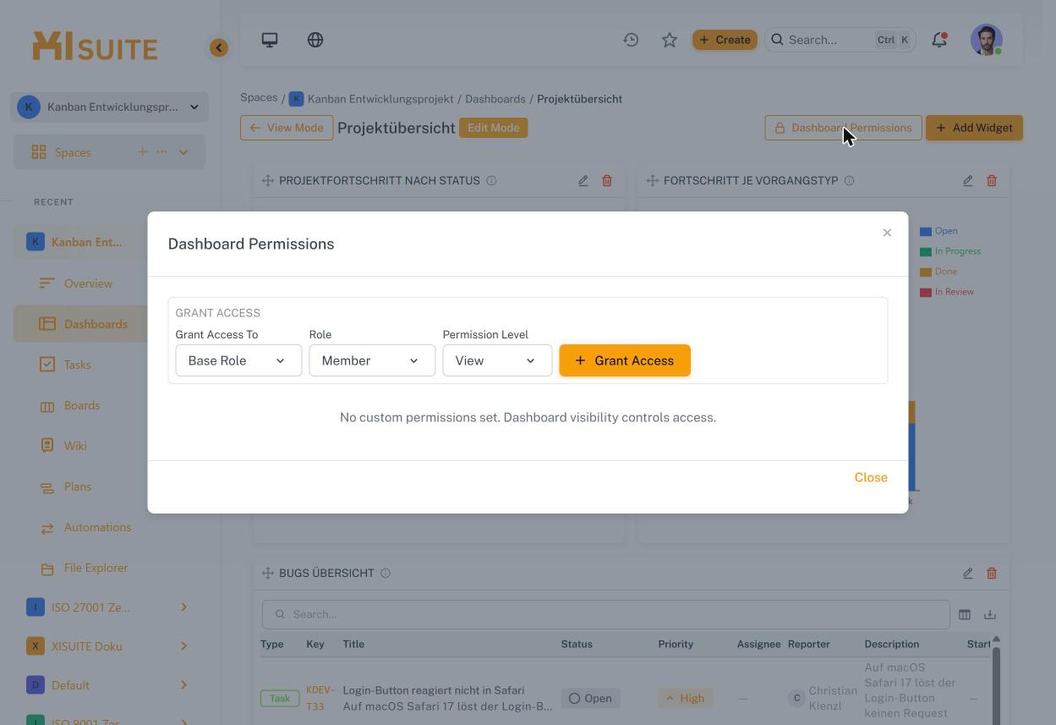The image size is (1056, 725).
Task: Open the Kanban Entwicklungsprojekt space selector
Action: pyautogui.click(x=110, y=107)
